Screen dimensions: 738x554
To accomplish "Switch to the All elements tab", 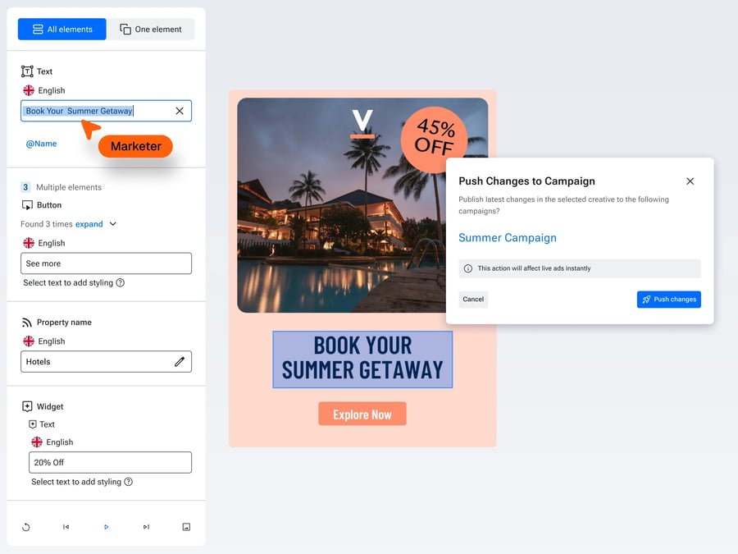I will coord(62,30).
